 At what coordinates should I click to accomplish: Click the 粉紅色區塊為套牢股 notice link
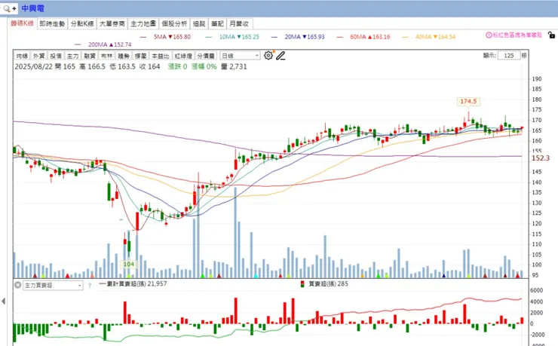(517, 35)
